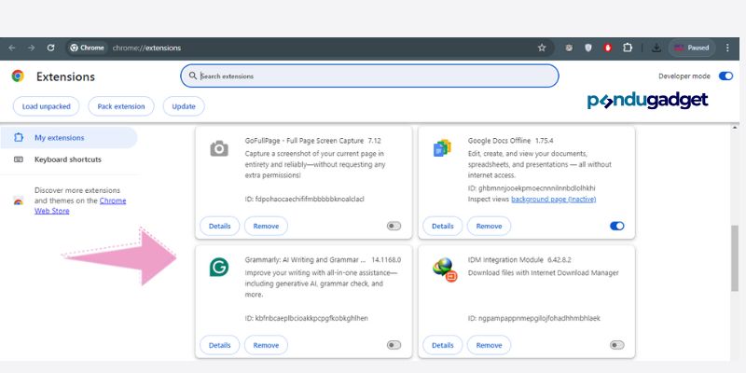The image size is (746, 373).
Task: Click the Grammarly ID text
Action: click(307, 318)
